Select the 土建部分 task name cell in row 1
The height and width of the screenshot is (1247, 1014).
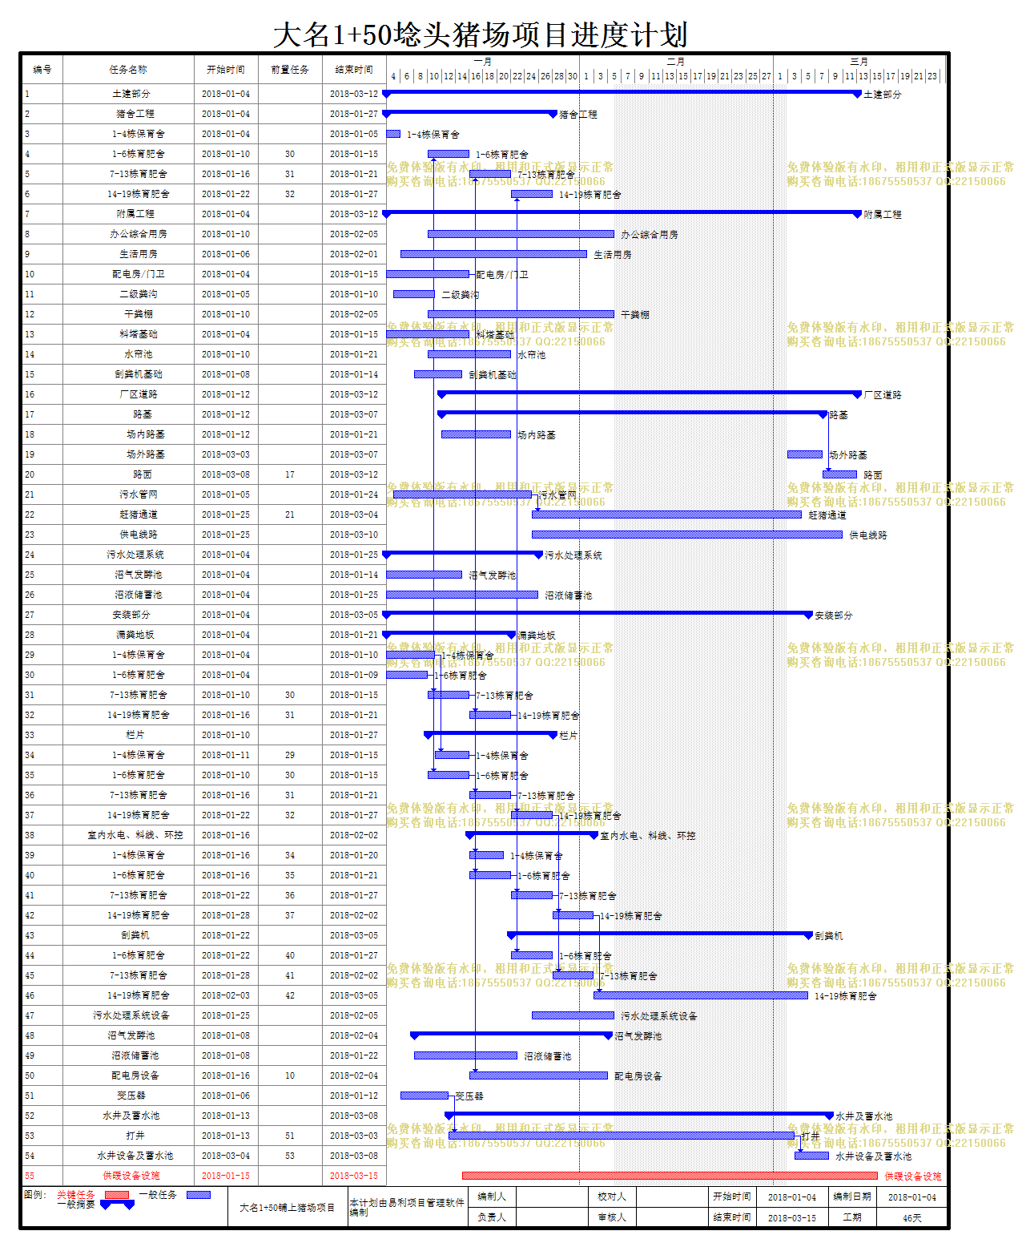(x=128, y=94)
